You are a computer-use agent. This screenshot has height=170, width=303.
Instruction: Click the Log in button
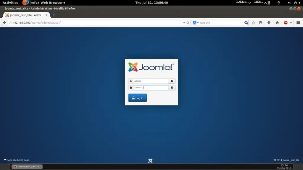coord(138,98)
